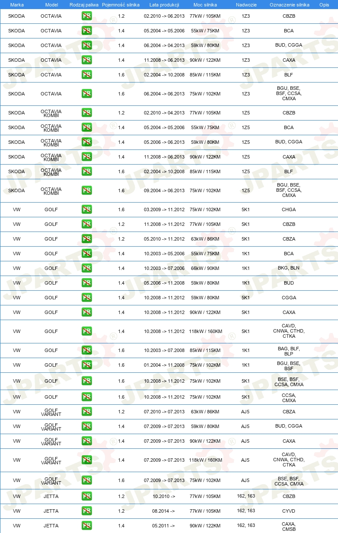Click petrol icon in Octavia Kombi BUD, CGGA row
The width and height of the screenshot is (338, 533).
(x=86, y=142)
